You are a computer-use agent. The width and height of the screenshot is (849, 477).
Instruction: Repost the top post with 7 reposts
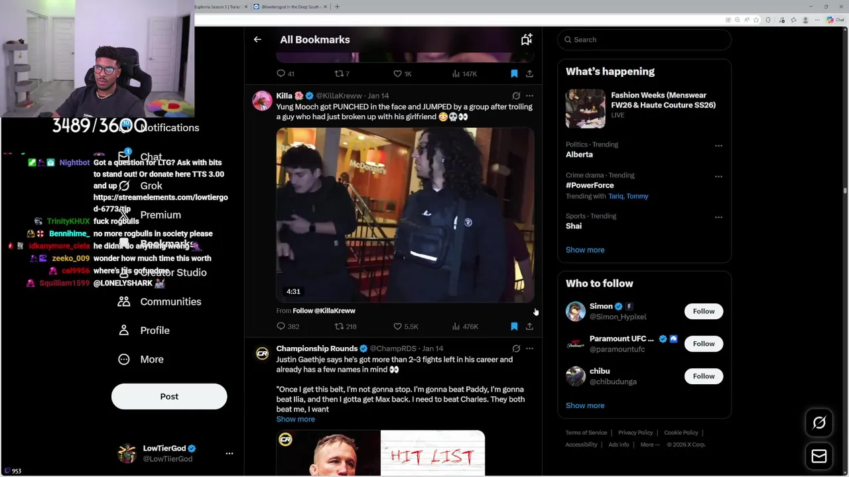pyautogui.click(x=342, y=74)
